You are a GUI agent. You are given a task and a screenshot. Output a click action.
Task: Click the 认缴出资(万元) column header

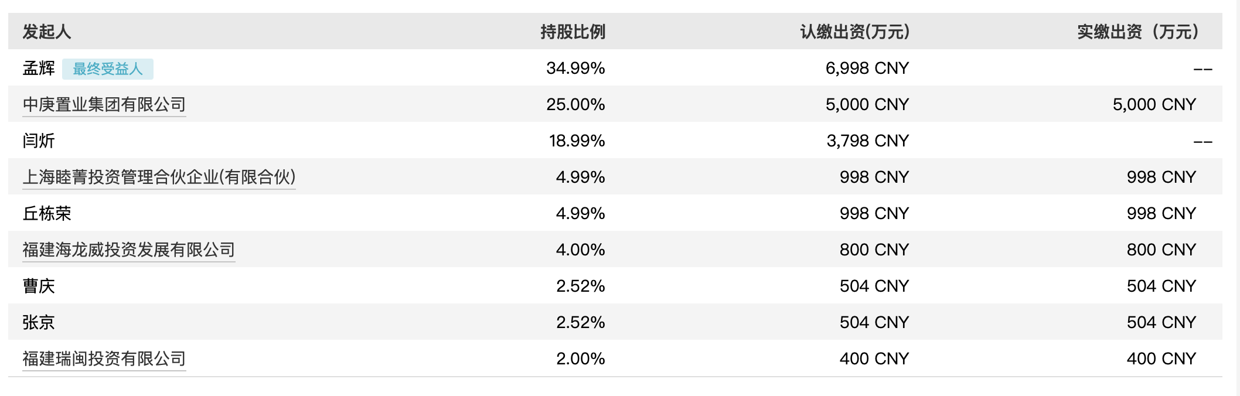[x=854, y=32]
